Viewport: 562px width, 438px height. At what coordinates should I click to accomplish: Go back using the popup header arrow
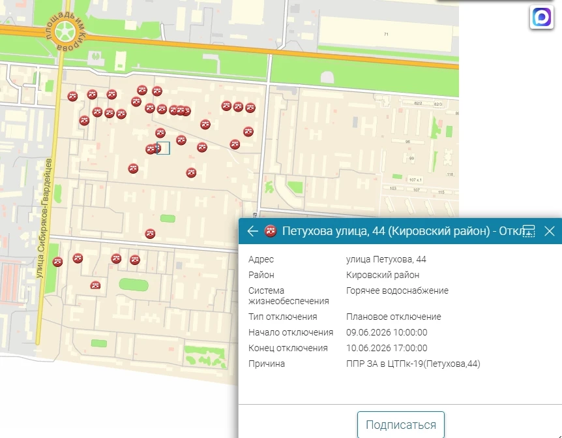pos(252,231)
